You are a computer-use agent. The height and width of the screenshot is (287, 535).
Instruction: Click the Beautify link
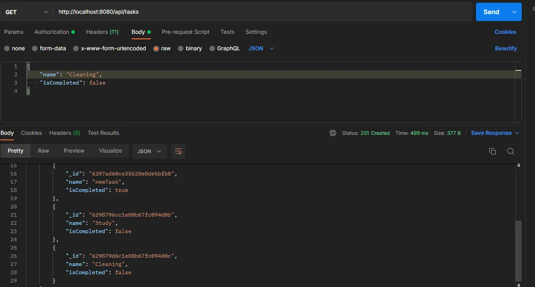(506, 48)
